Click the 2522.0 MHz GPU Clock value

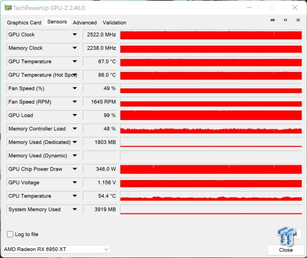point(100,35)
